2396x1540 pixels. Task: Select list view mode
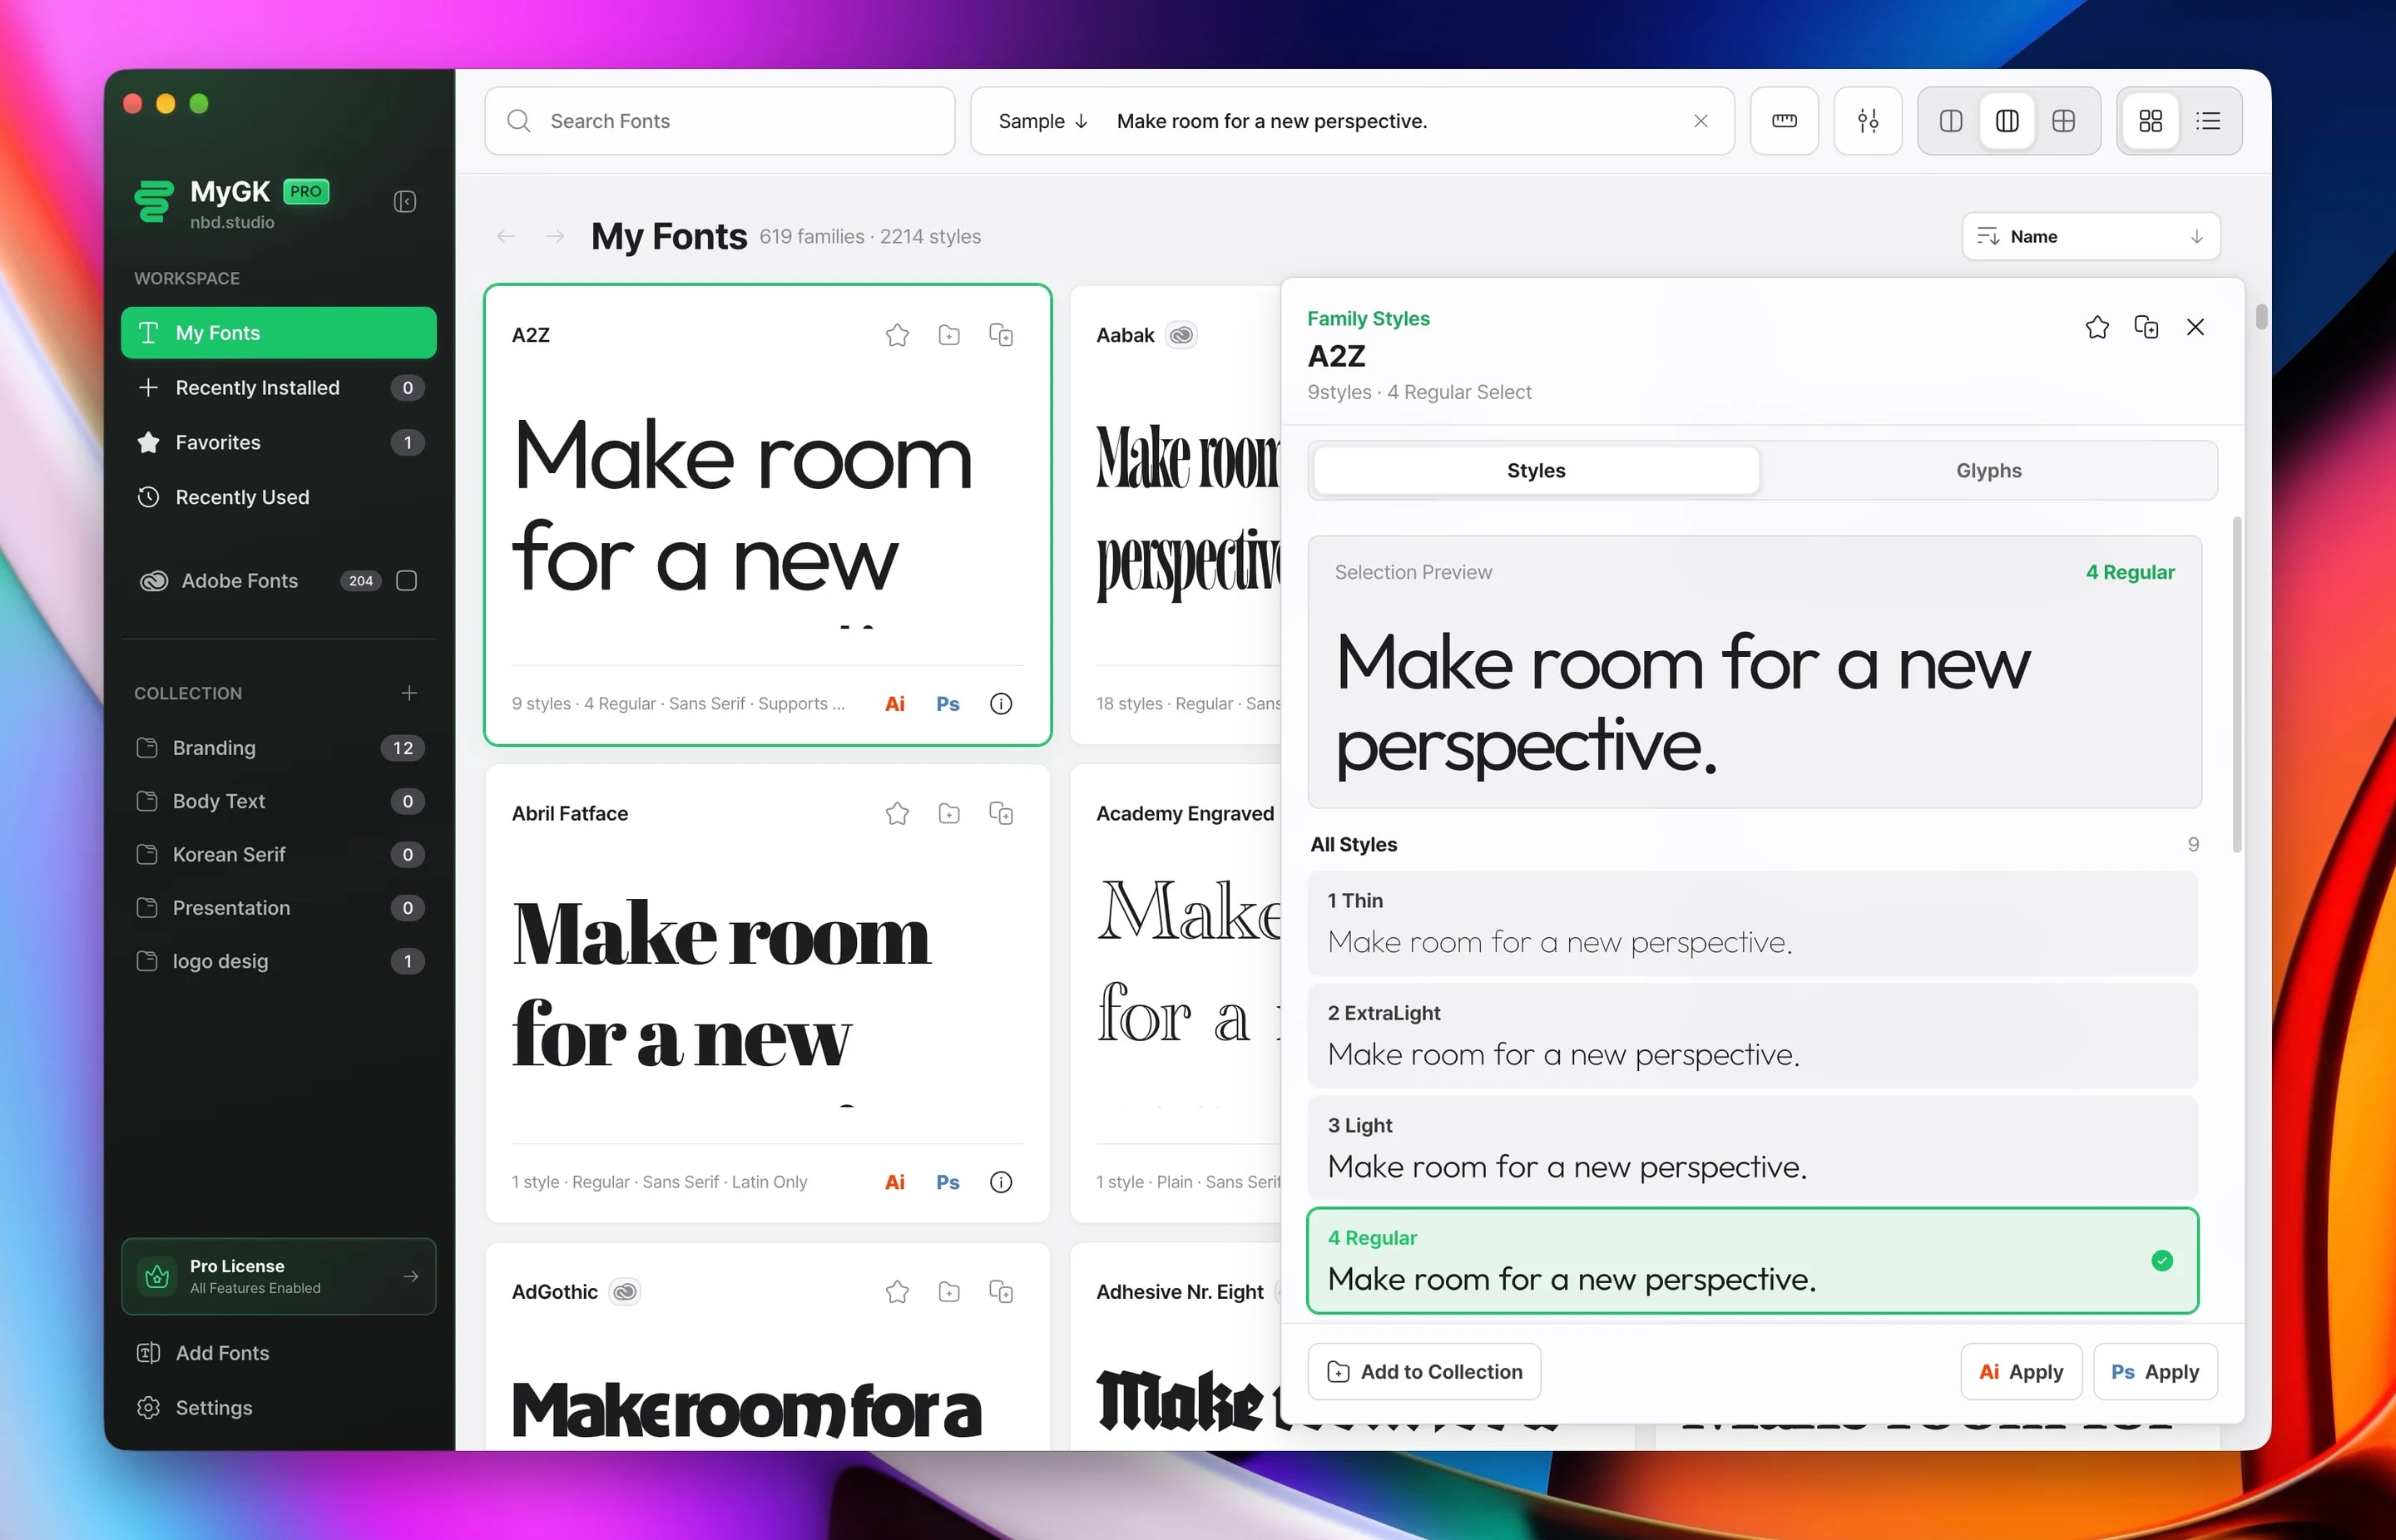pyautogui.click(x=2208, y=121)
